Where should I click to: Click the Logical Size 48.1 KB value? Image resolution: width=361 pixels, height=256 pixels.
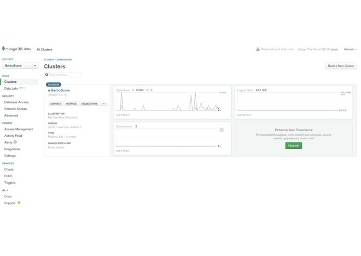(x=261, y=90)
